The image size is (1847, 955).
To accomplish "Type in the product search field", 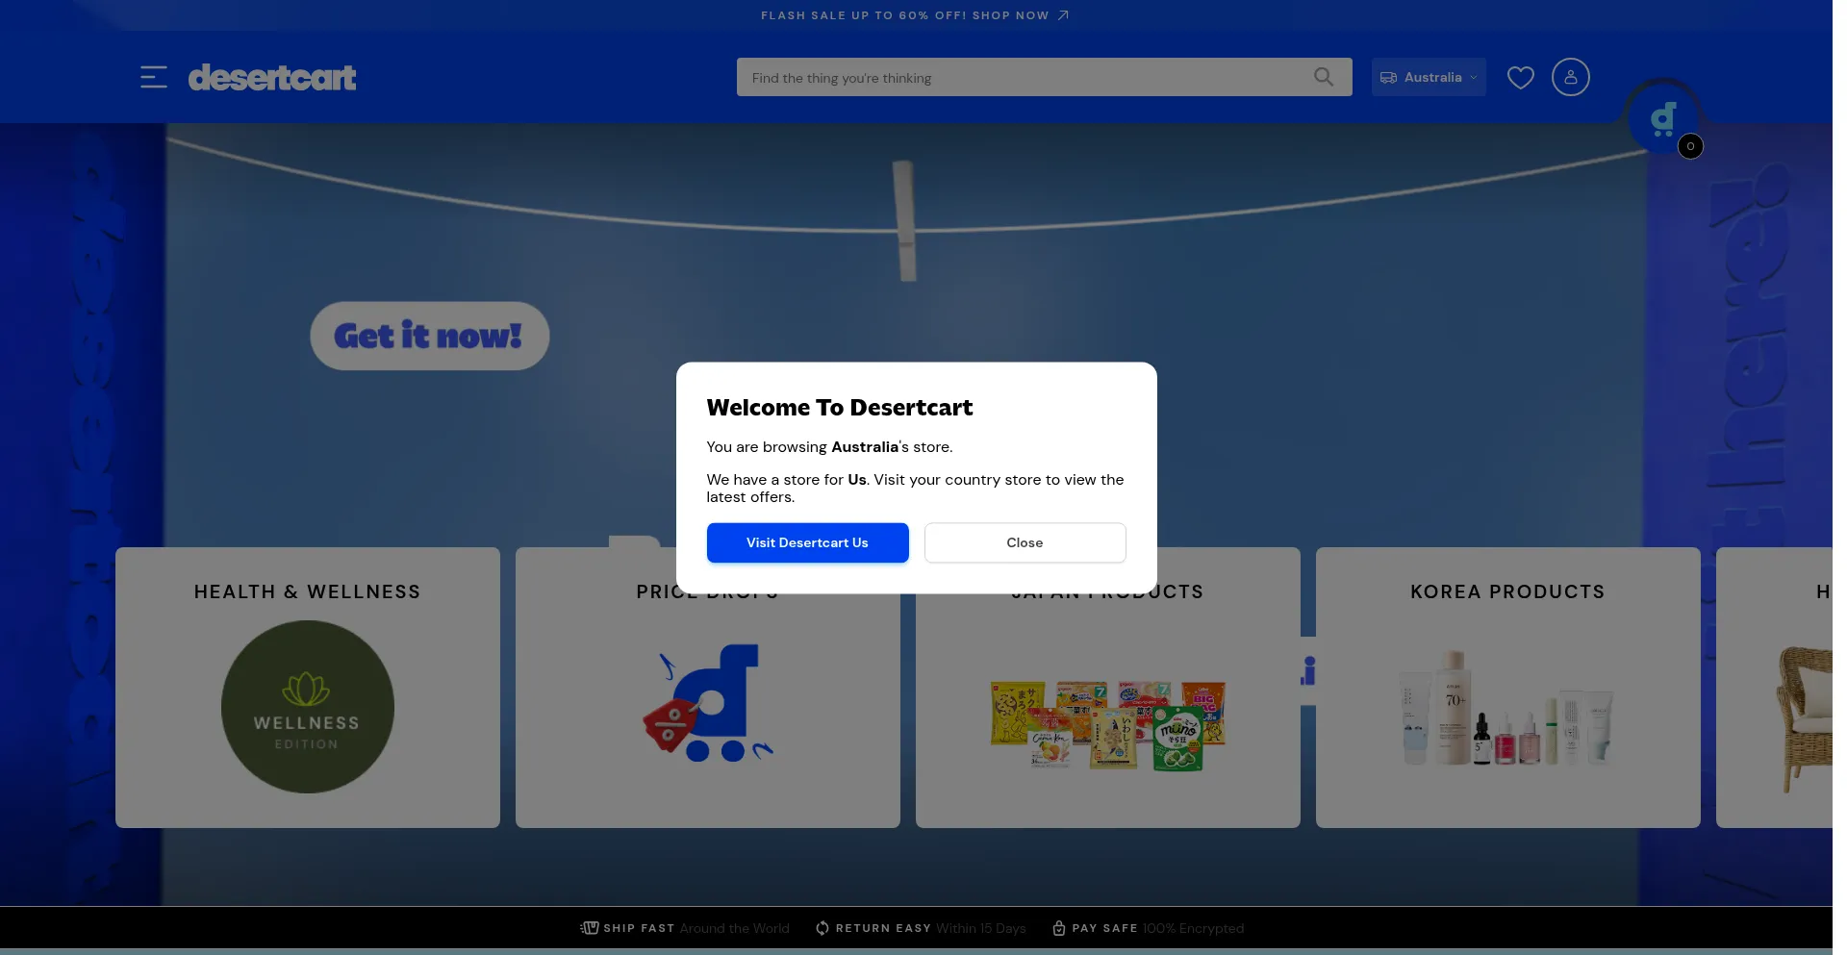I will (x=1020, y=78).
